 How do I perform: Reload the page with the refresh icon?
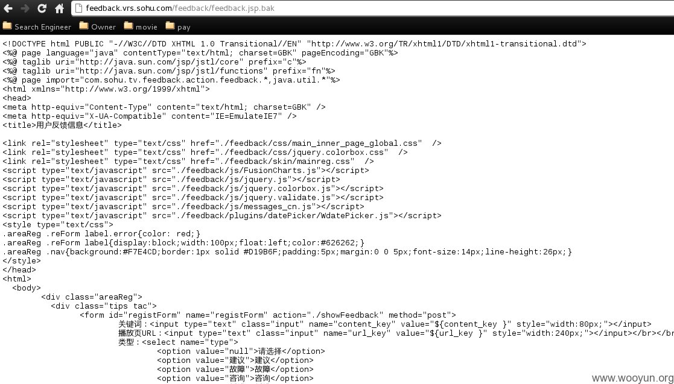coord(42,8)
